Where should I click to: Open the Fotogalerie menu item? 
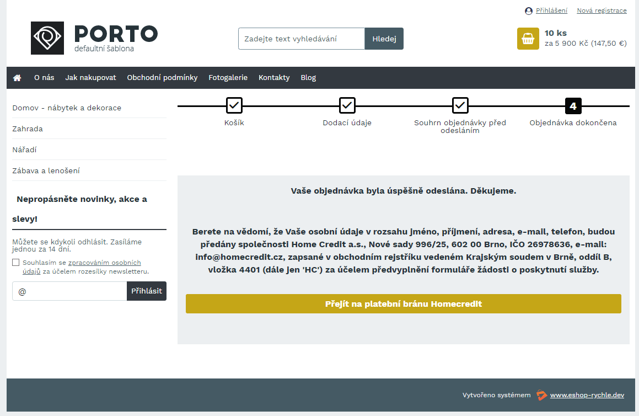228,77
